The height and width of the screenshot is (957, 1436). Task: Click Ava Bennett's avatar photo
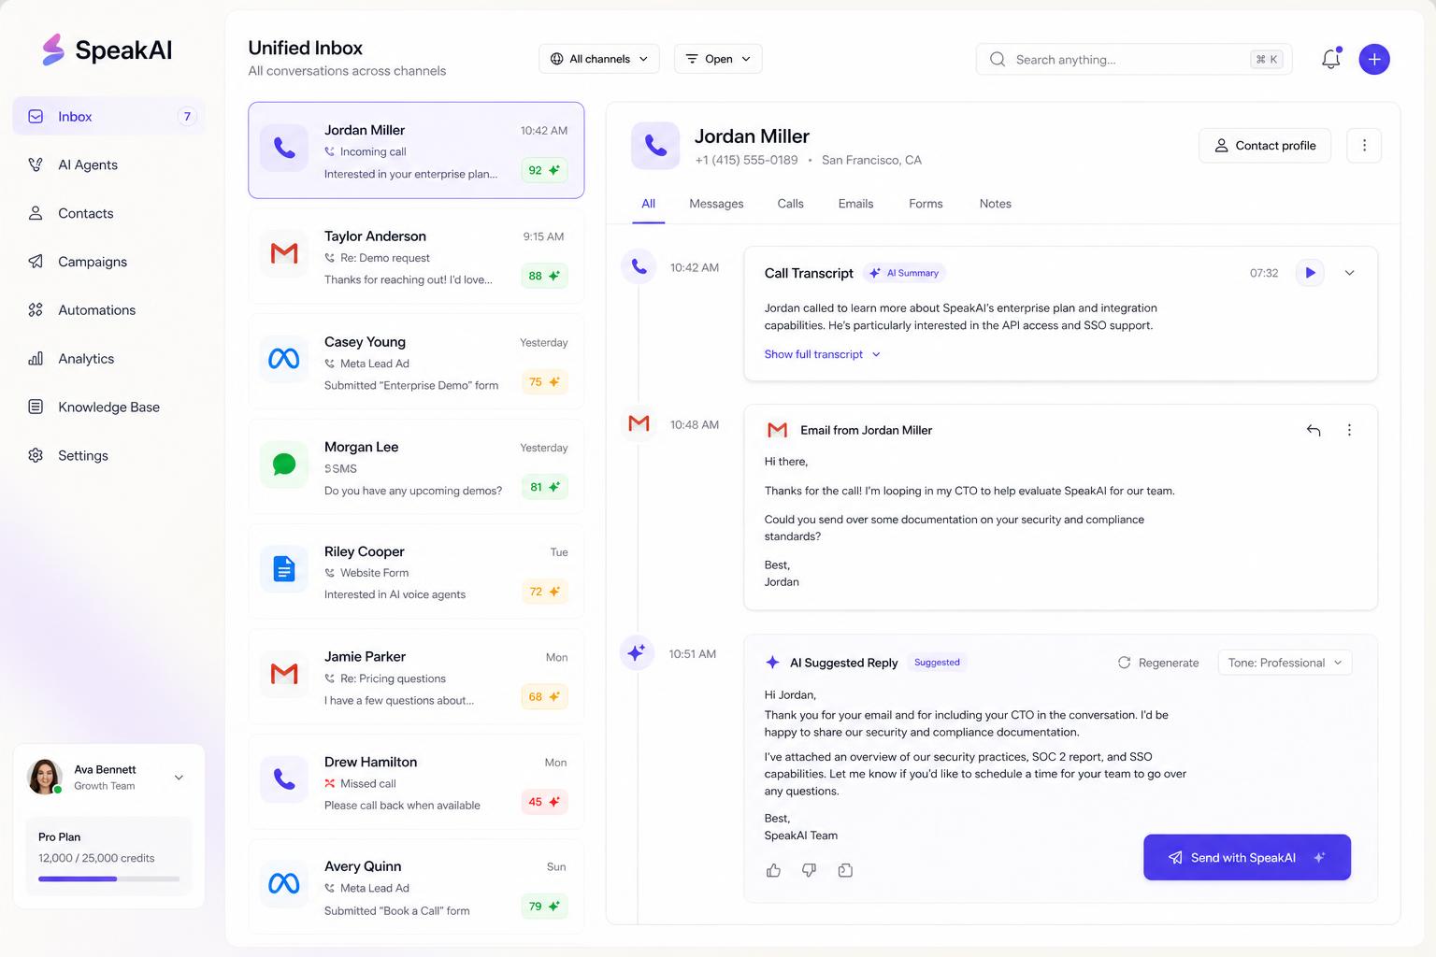[x=44, y=777]
